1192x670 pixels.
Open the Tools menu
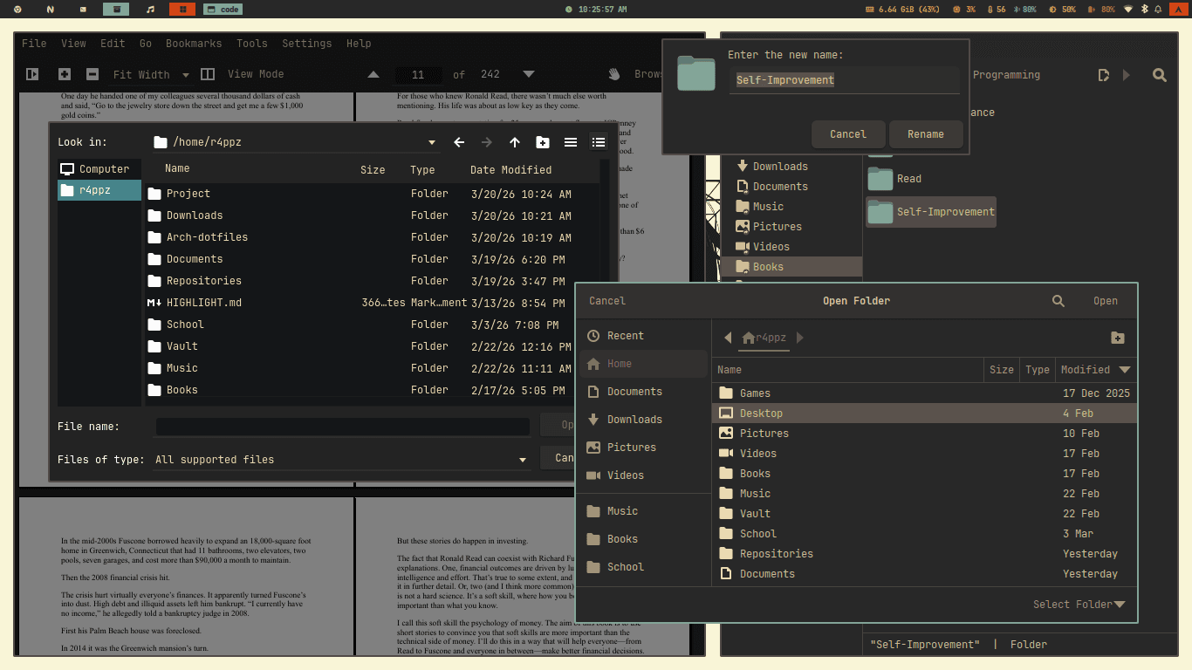coord(252,44)
